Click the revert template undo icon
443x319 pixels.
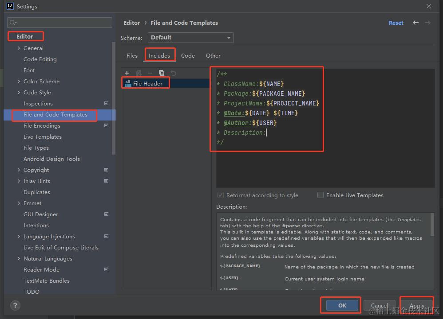173,73
